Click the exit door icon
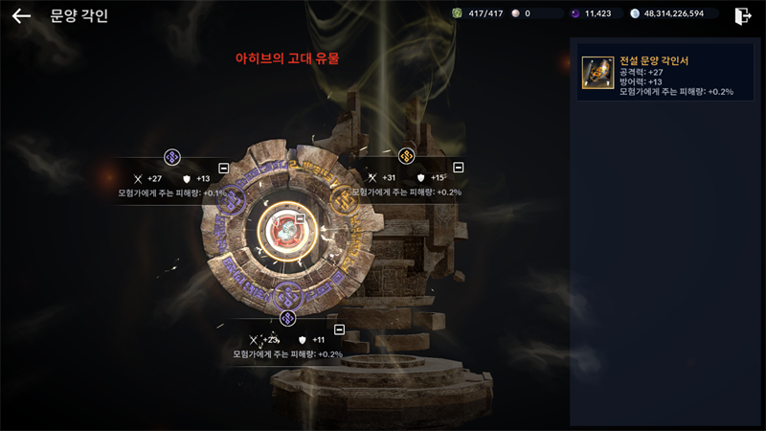766x431 pixels. point(742,15)
